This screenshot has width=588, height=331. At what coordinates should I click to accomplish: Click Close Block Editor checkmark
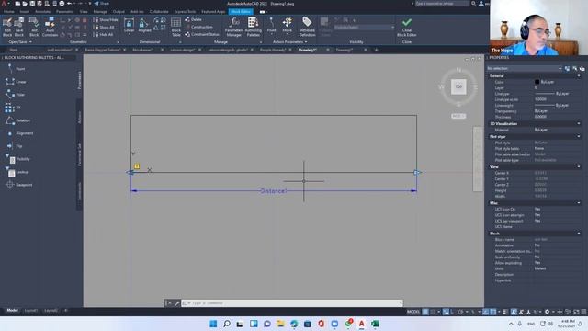pos(407,27)
